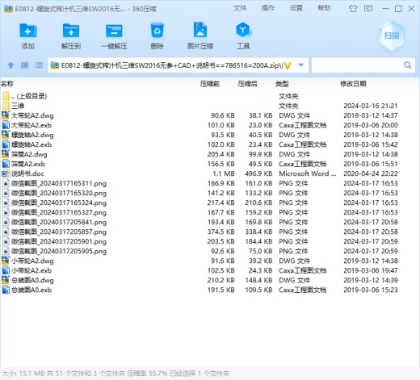The height and width of the screenshot is (380, 420).
Task: Sort by the 名称 column header
Action: tap(7, 84)
